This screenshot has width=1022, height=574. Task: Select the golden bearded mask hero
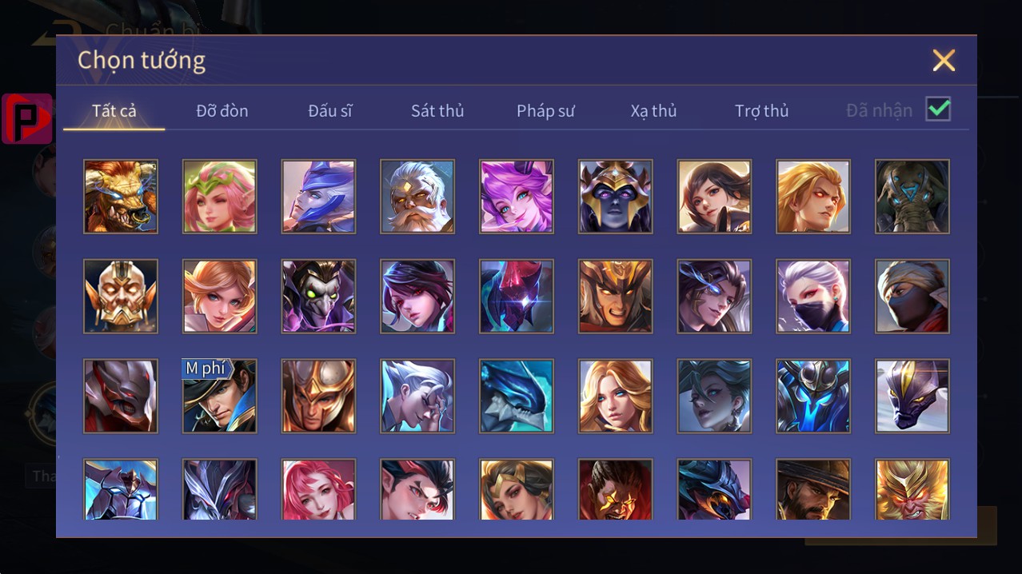pyautogui.click(x=121, y=296)
